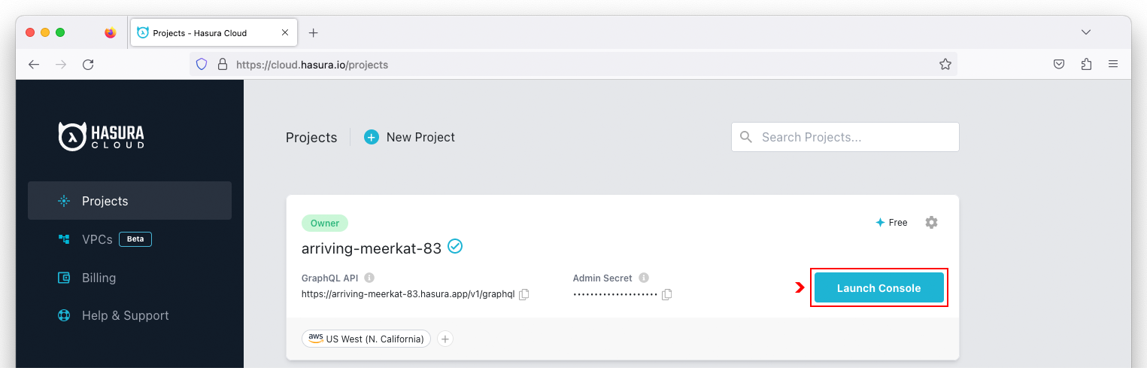Focus the Search Projects field
Screen dimensions: 1147x383
[x=854, y=137]
